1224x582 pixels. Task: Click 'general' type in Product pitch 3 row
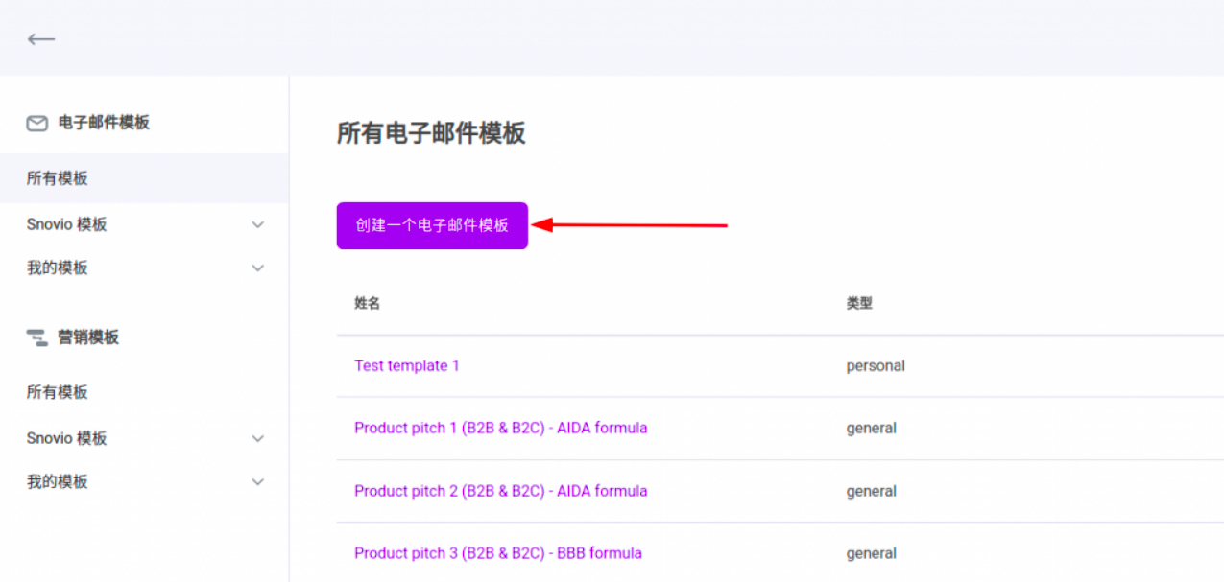[872, 553]
